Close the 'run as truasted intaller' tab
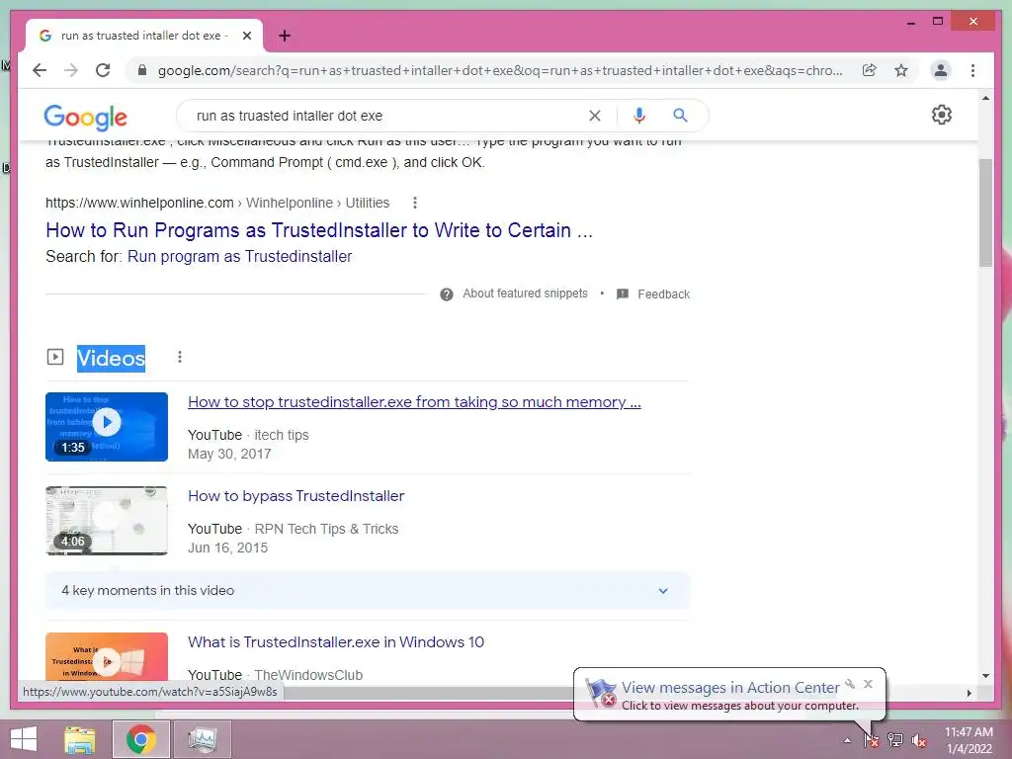This screenshot has width=1012, height=759. 246,36
